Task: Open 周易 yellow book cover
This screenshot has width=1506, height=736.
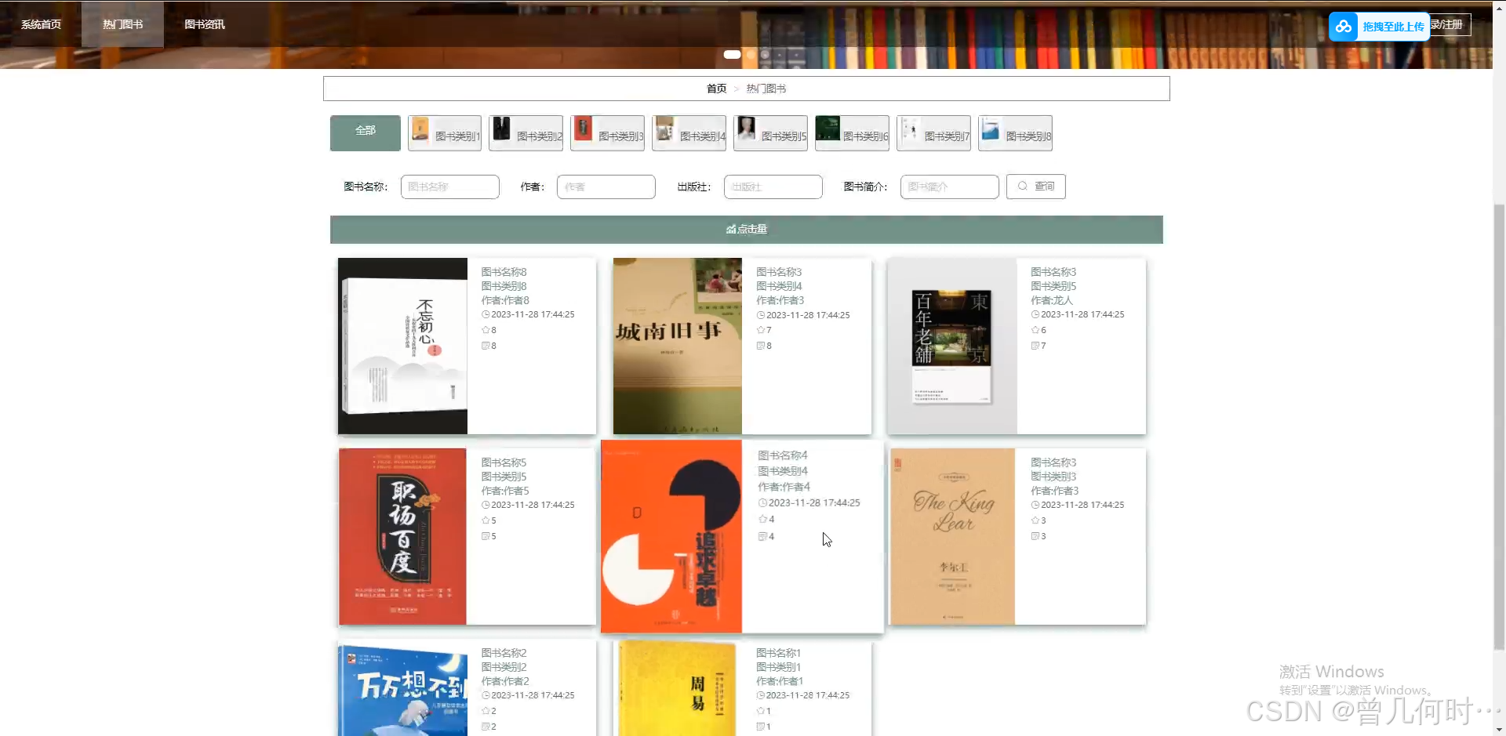Action: (x=678, y=690)
